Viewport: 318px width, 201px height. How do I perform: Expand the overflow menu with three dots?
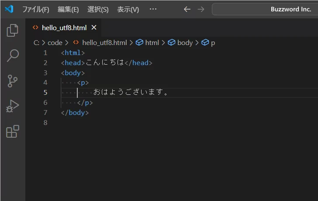point(153,9)
